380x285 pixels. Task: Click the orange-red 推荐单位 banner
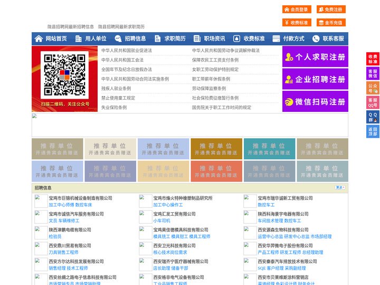[216, 171]
